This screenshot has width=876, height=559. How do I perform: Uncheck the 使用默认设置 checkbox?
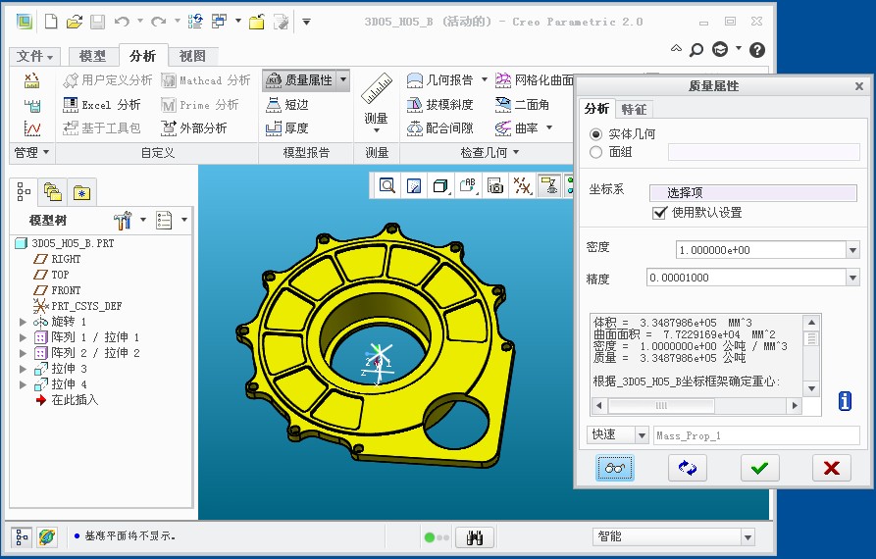[x=659, y=213]
